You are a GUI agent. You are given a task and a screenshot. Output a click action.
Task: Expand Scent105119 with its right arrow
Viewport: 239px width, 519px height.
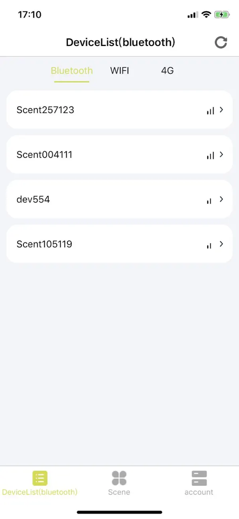coord(221,244)
